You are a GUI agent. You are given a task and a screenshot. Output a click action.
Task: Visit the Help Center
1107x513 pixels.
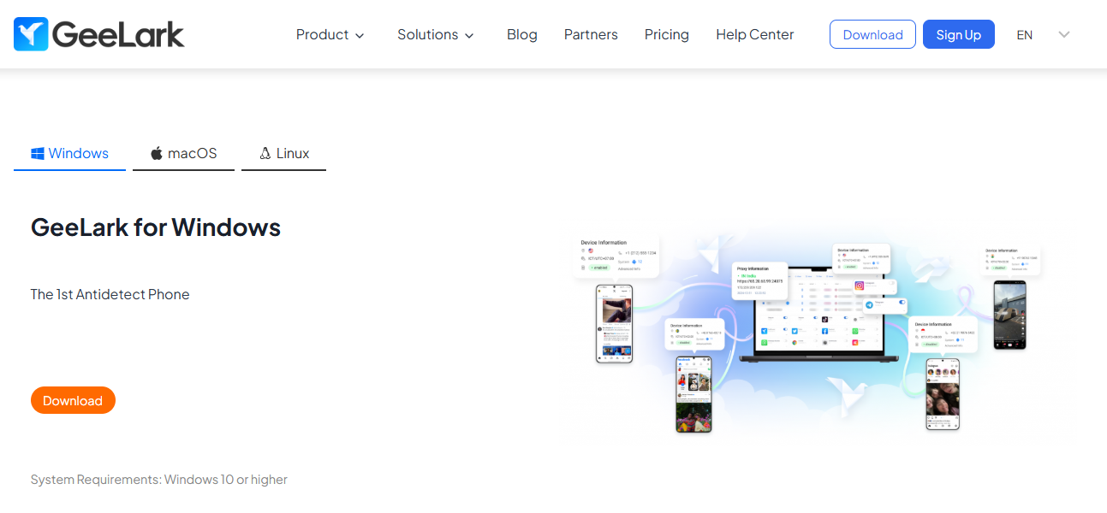tap(755, 35)
